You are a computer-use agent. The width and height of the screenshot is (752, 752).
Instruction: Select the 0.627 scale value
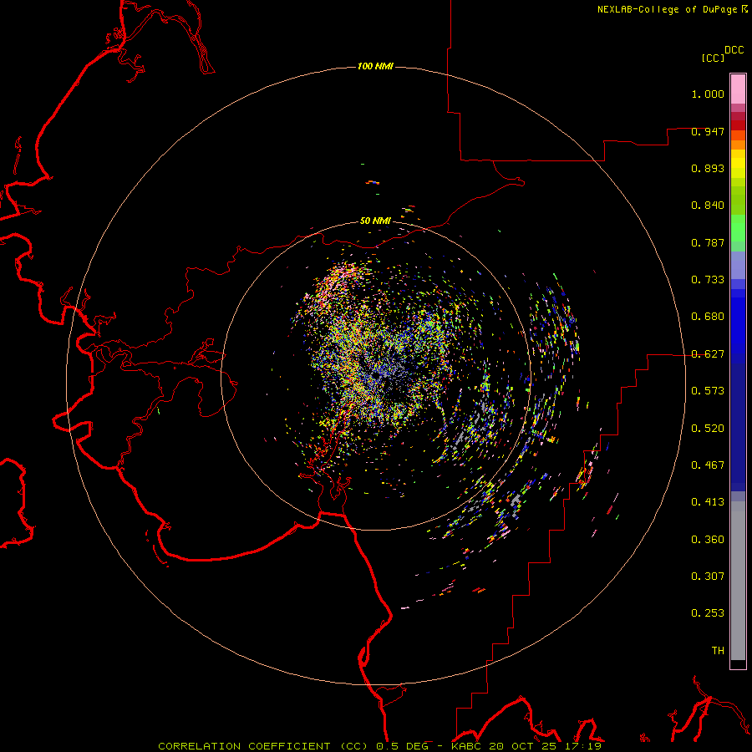(708, 354)
